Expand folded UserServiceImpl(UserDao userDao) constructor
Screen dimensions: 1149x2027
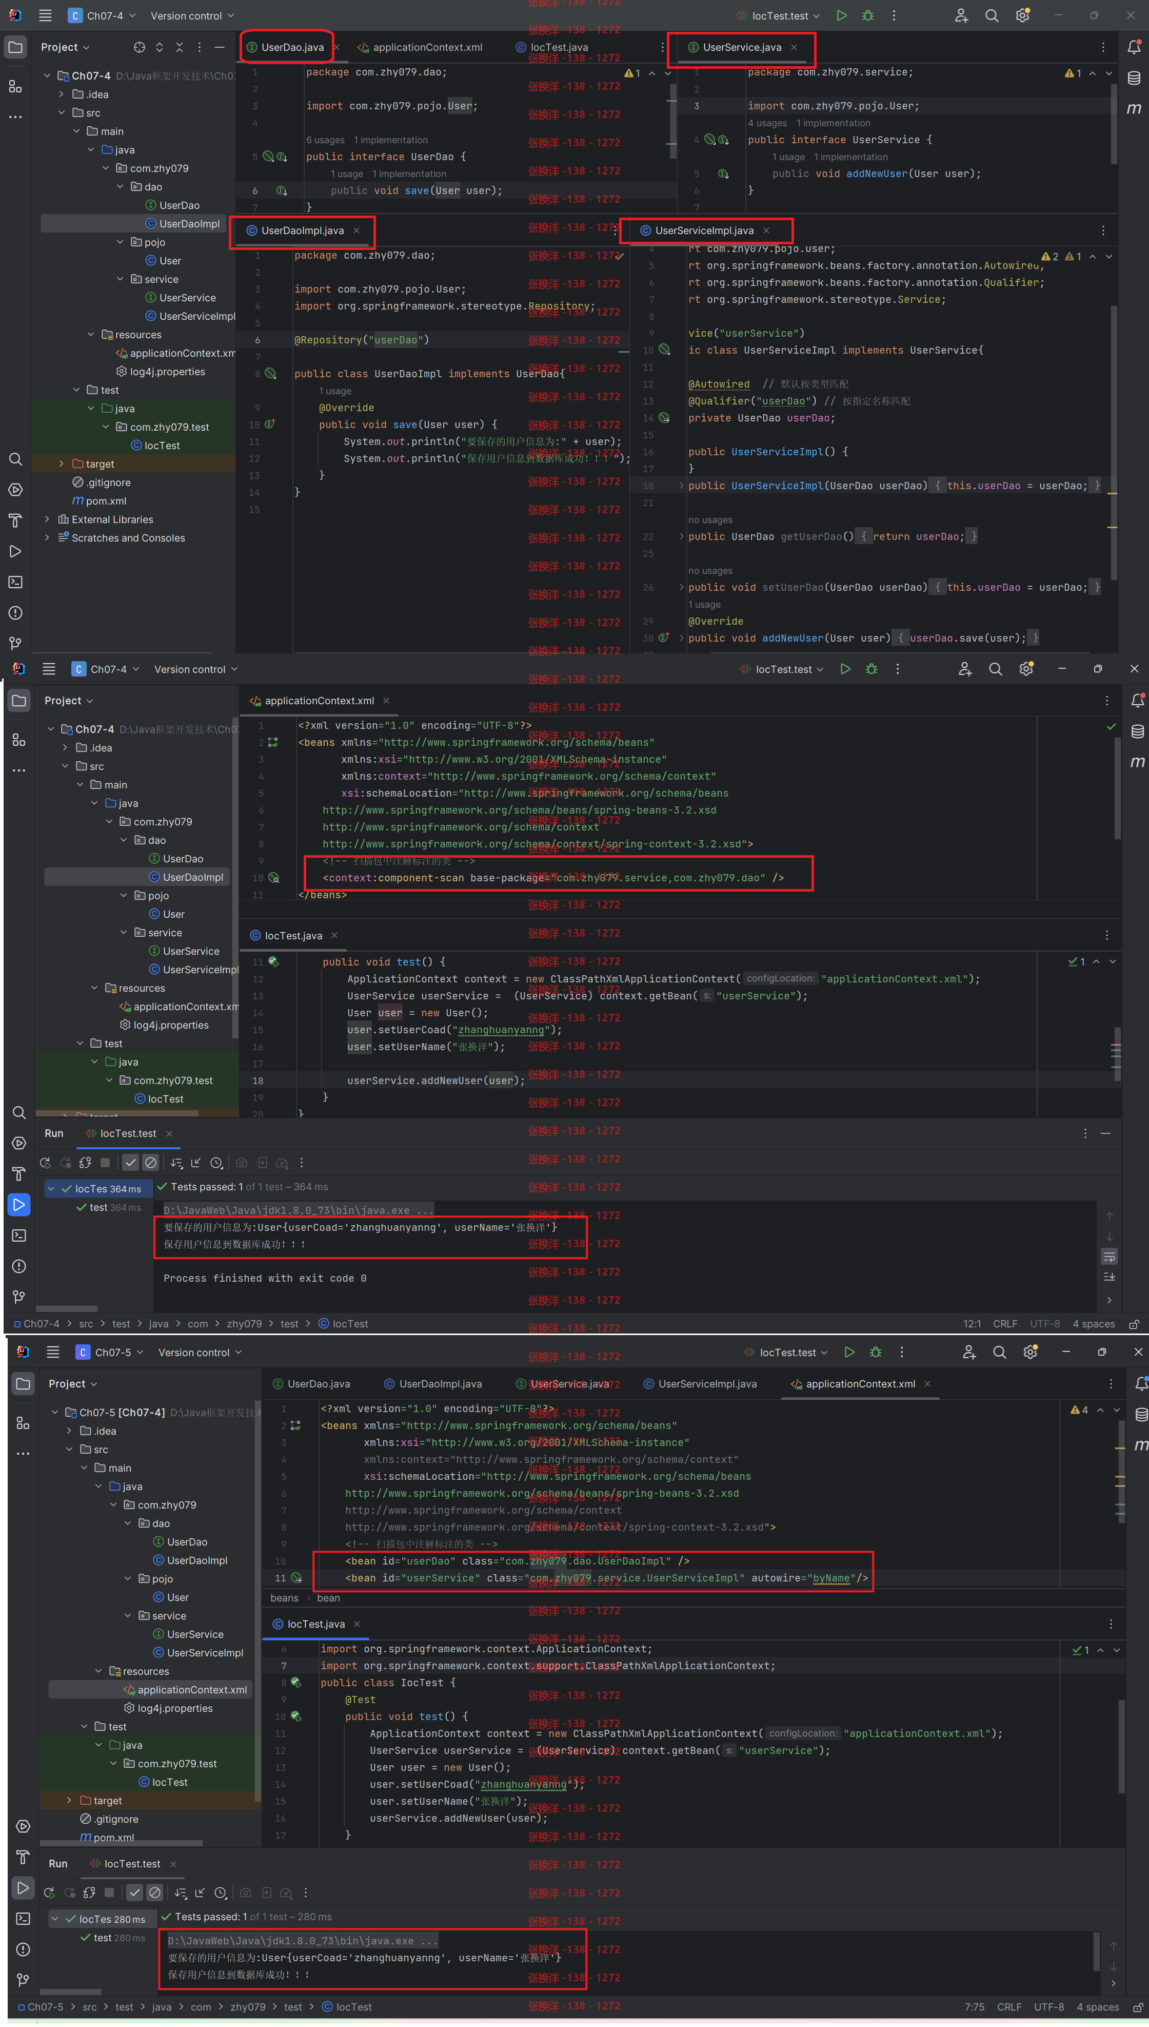(682, 486)
